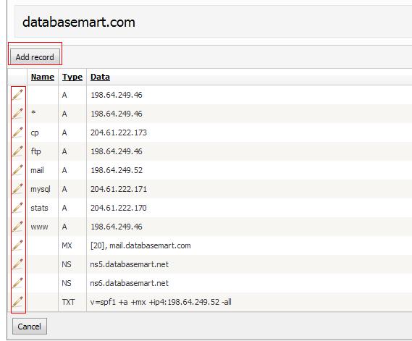Screen dimensions: 412x341
Task: Click the MX type cell
Action: click(x=67, y=245)
